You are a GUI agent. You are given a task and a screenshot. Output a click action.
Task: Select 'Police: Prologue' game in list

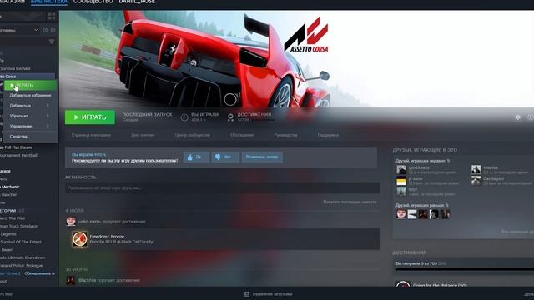pos(21,266)
